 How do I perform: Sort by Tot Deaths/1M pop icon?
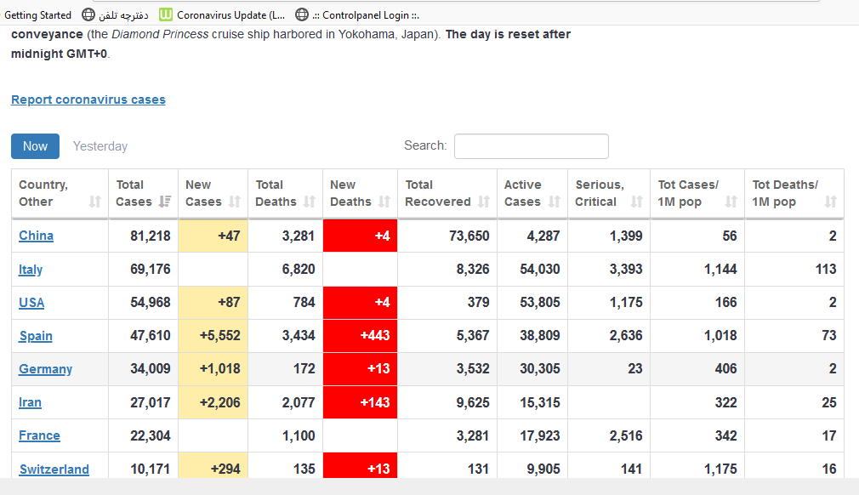tap(830, 202)
